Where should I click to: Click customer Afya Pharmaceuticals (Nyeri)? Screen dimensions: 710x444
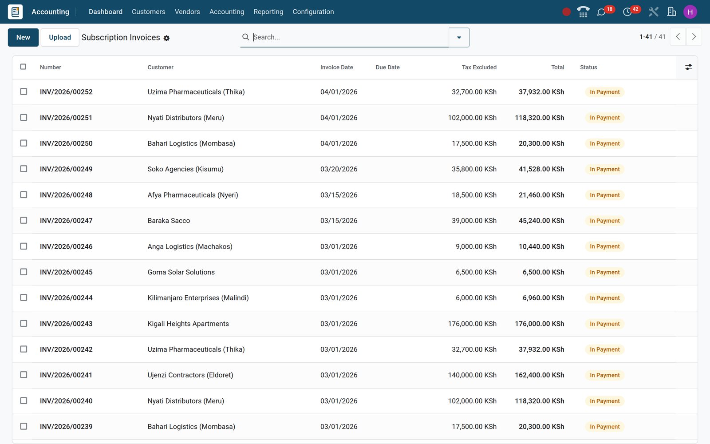[193, 195]
